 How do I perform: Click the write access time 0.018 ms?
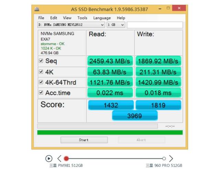[158, 93]
